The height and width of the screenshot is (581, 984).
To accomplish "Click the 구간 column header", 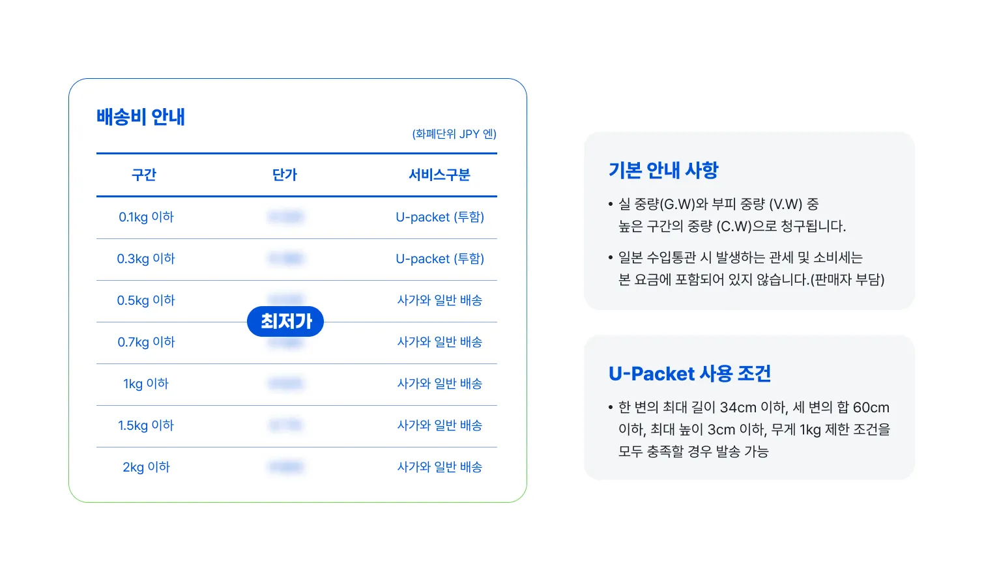I will [x=144, y=175].
